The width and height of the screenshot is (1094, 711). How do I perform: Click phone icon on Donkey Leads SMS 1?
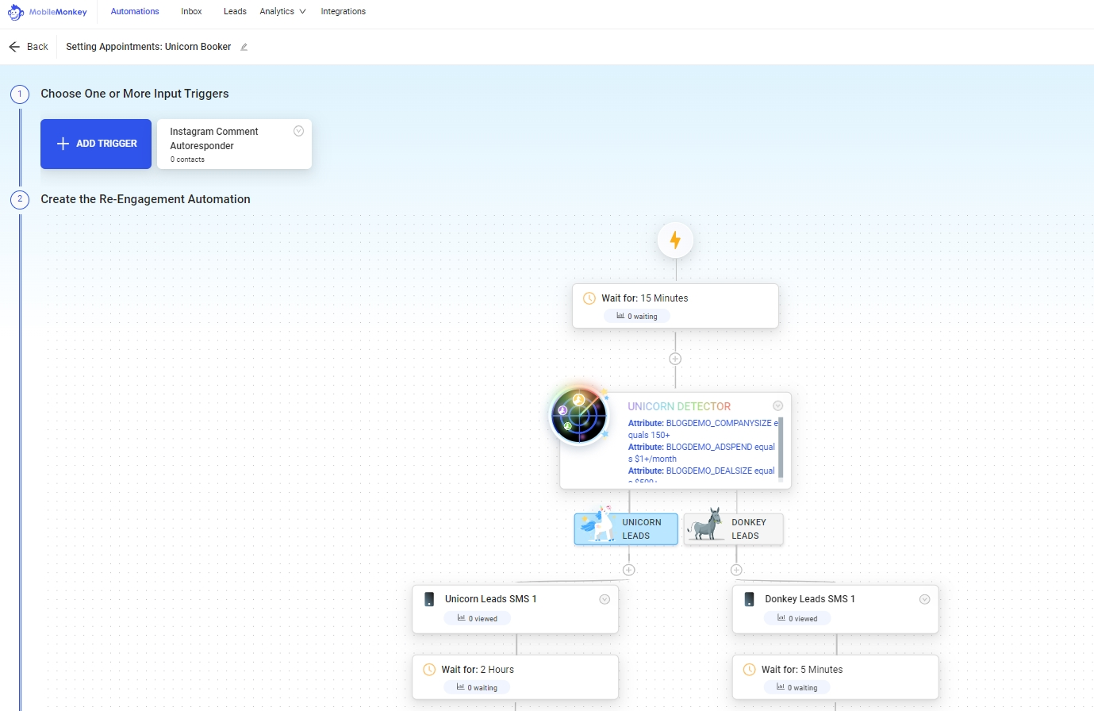coord(749,599)
